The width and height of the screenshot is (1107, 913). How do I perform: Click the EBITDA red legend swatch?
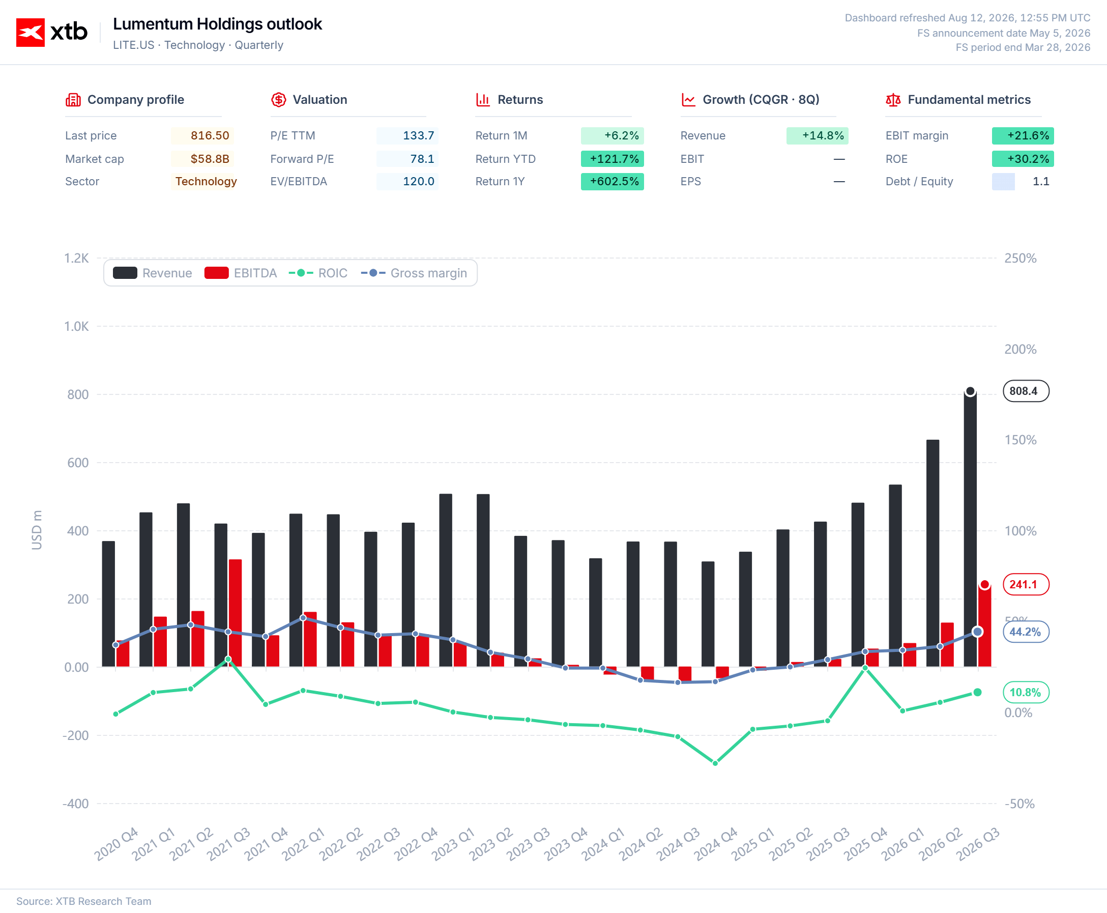tap(217, 273)
